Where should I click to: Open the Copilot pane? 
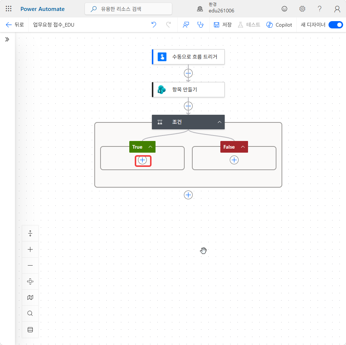tap(279, 25)
